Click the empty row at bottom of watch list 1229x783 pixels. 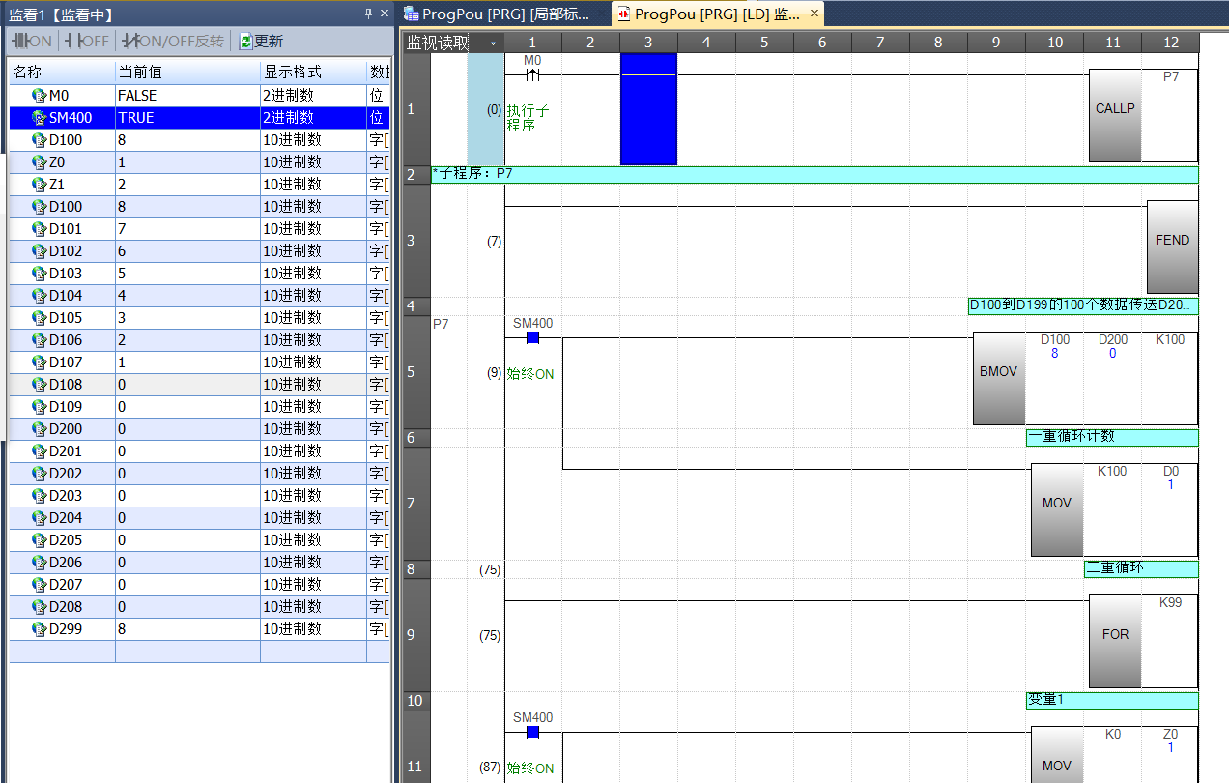tap(193, 652)
